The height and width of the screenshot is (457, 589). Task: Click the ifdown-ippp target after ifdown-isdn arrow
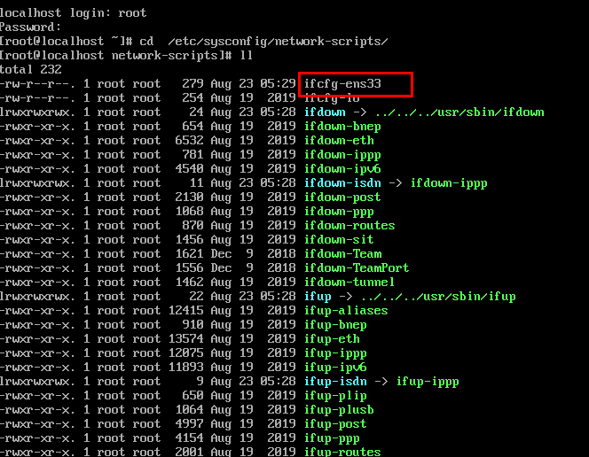point(449,183)
